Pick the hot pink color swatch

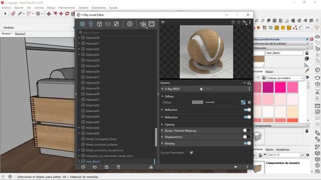click(x=280, y=87)
